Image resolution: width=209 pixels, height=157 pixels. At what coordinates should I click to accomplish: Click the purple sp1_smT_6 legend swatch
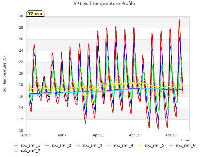(171, 146)
